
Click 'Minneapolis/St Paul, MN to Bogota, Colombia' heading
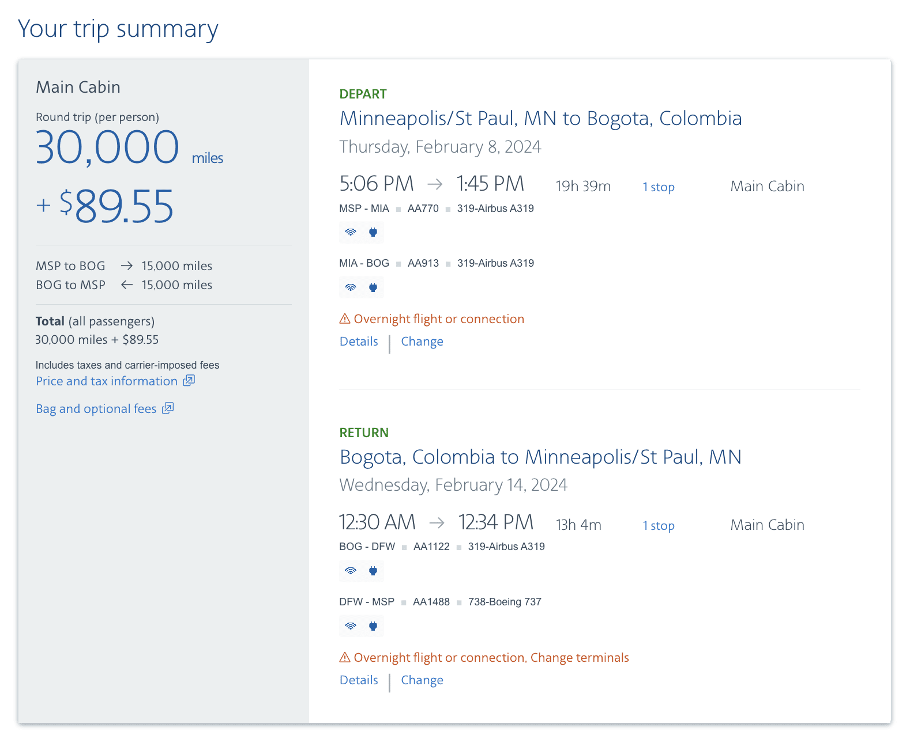click(540, 119)
